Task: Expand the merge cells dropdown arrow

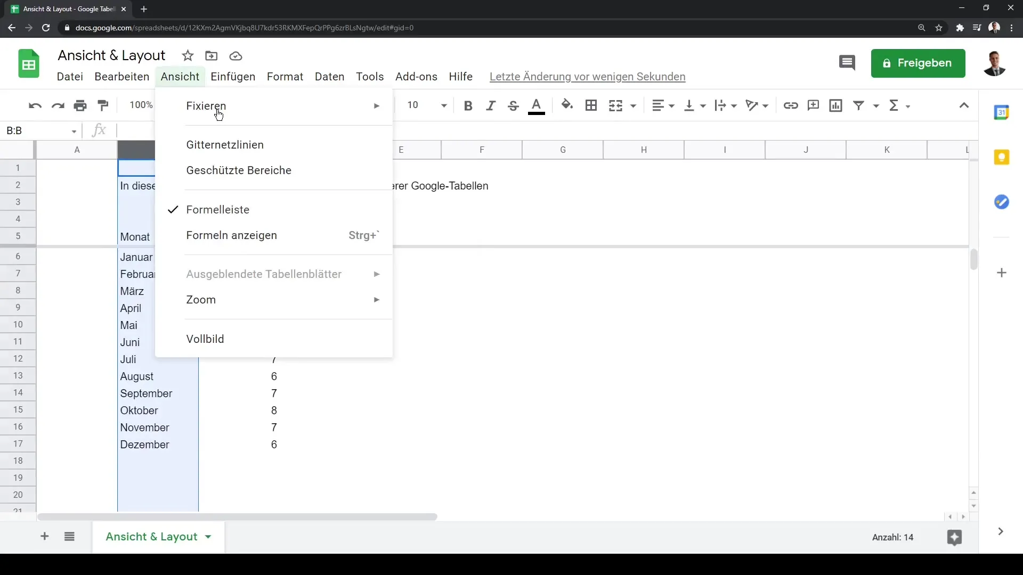Action: 634,106
